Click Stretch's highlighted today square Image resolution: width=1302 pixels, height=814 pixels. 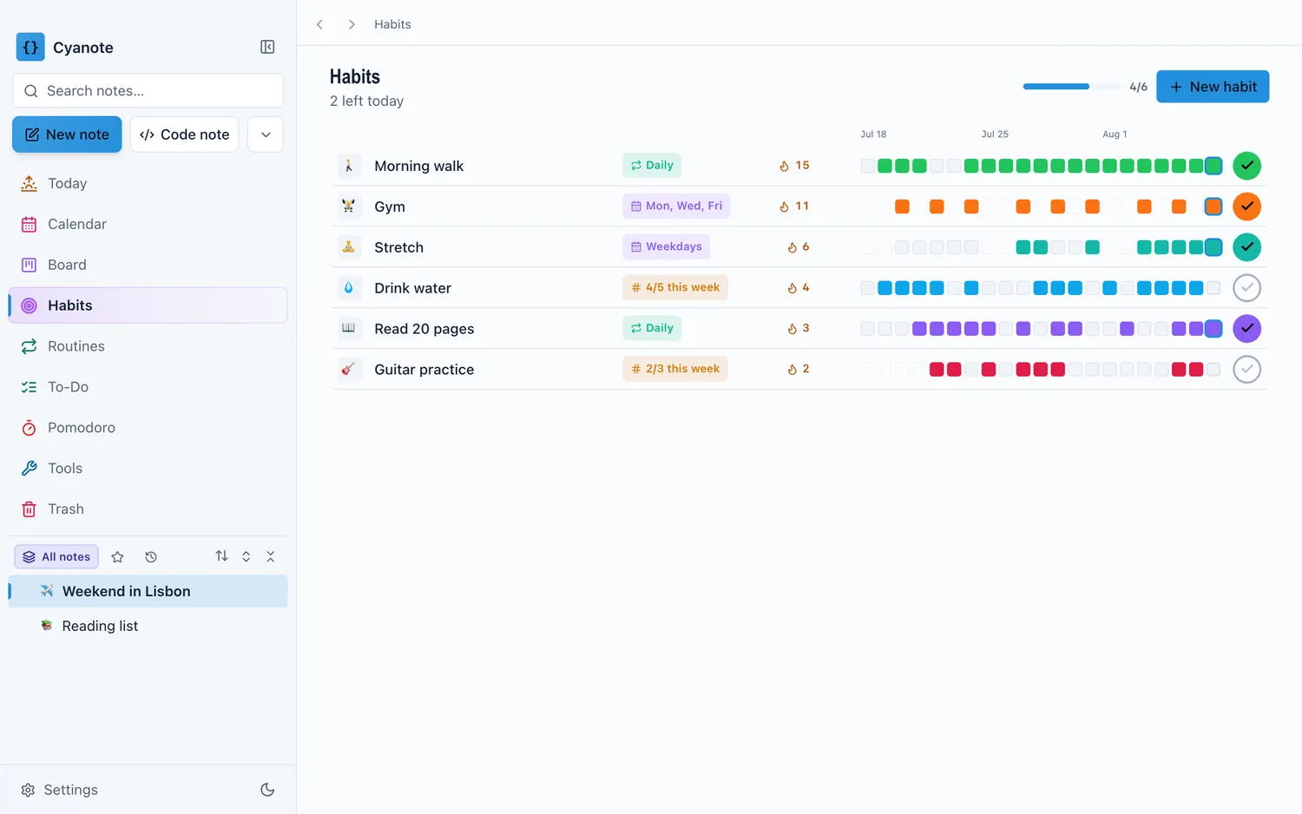pyautogui.click(x=1213, y=247)
